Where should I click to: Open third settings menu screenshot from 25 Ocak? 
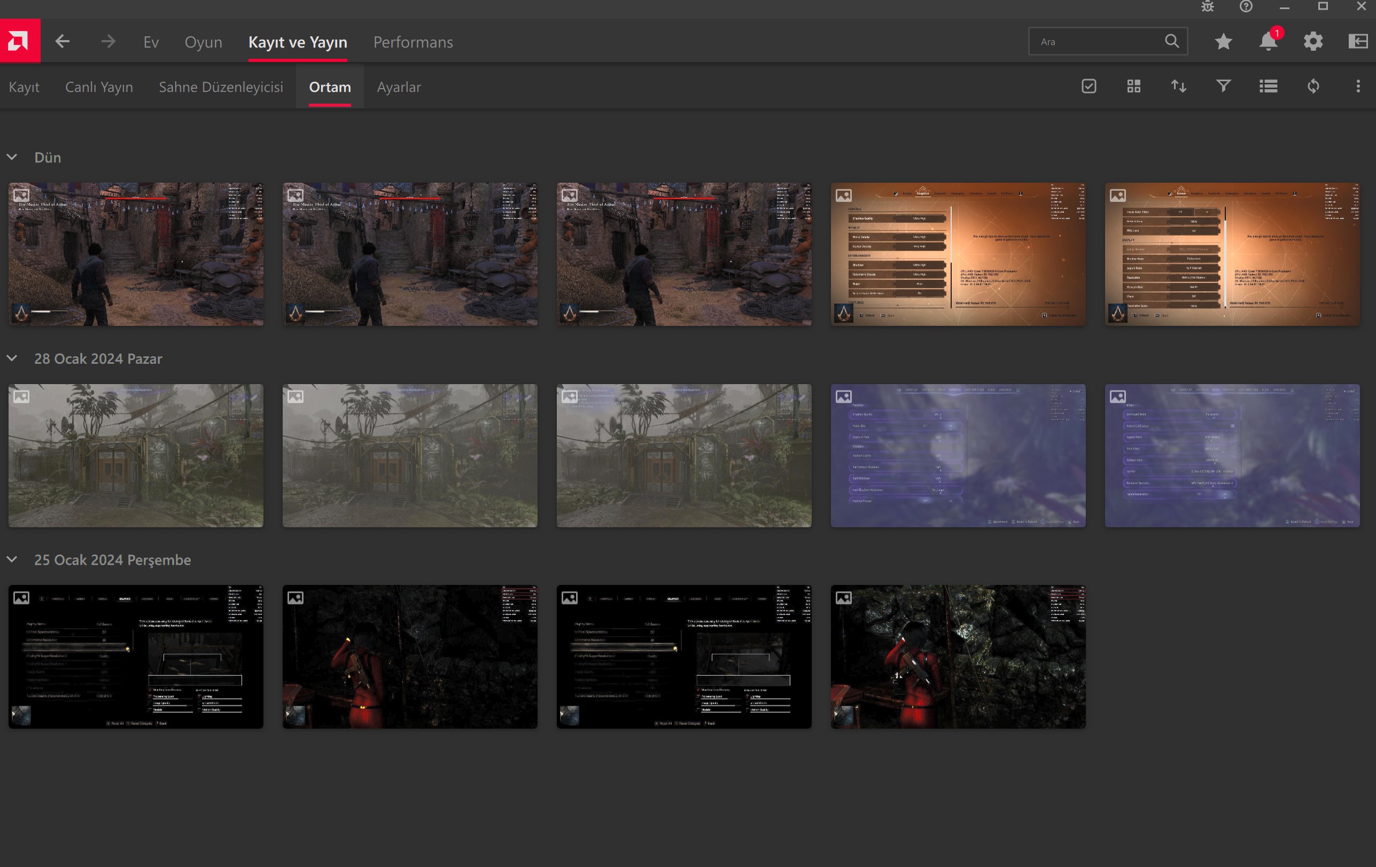tap(684, 656)
